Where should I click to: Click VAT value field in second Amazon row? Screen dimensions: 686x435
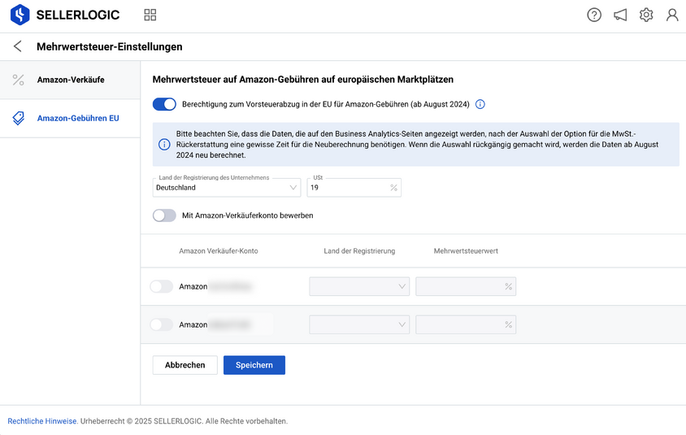tap(466, 324)
